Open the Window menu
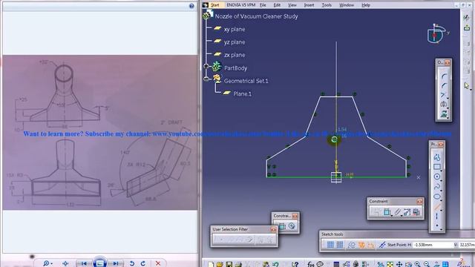 [347, 5]
